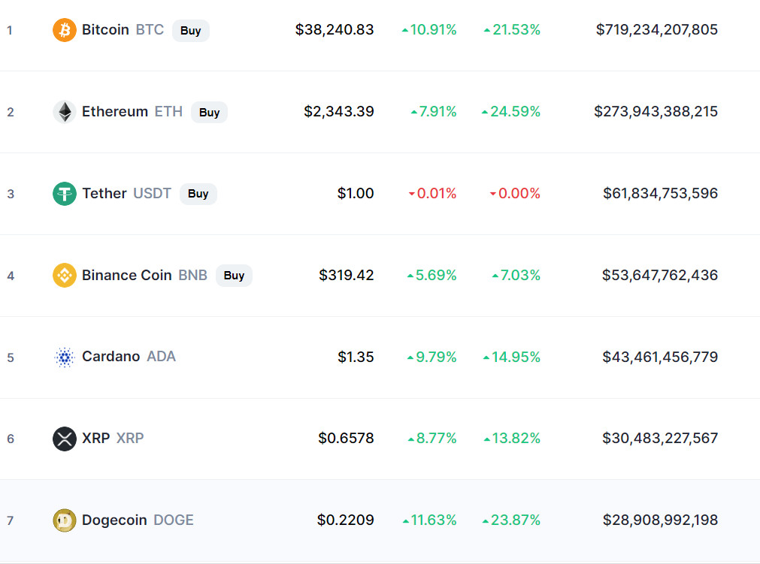Click the blue Cardano logo icon
Viewport: 760px width, 564px height.
[x=65, y=357]
